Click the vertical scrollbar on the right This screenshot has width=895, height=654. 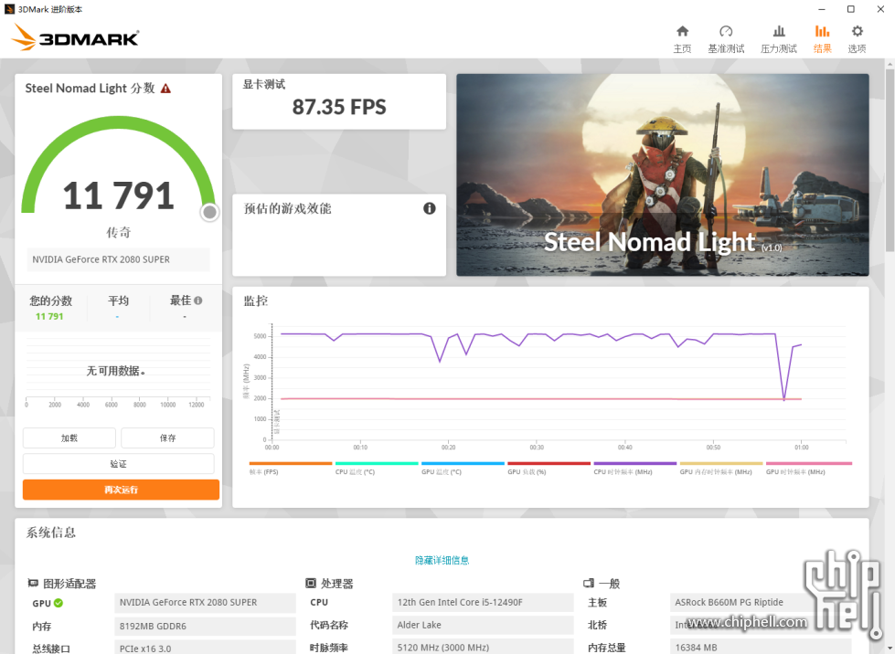coord(890,160)
